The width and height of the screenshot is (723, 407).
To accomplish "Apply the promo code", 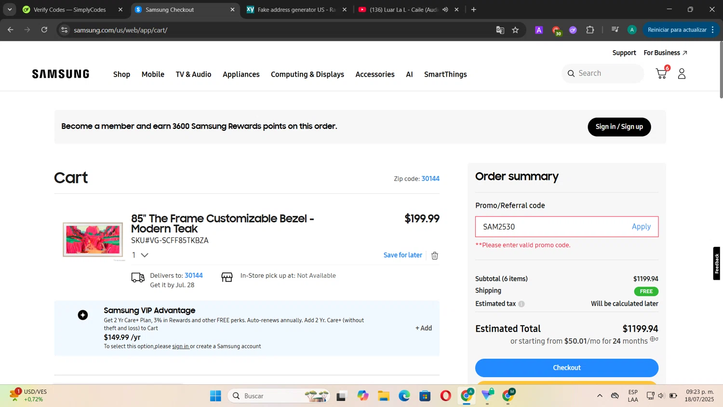I will (x=641, y=227).
